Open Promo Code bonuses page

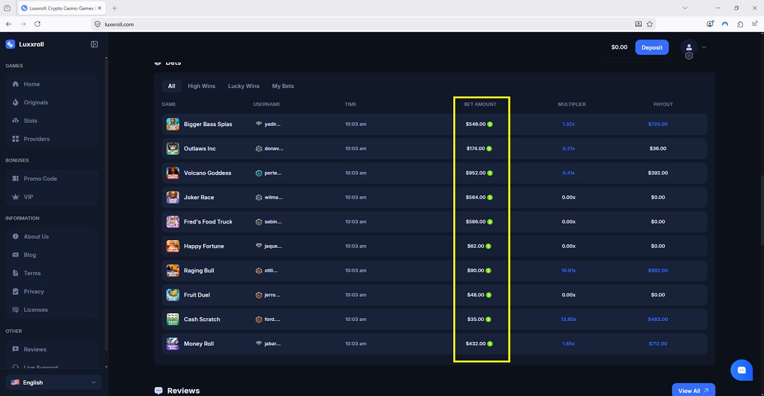[x=52, y=179]
